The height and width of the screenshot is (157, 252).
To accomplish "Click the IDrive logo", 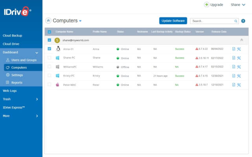I will click(x=17, y=11).
